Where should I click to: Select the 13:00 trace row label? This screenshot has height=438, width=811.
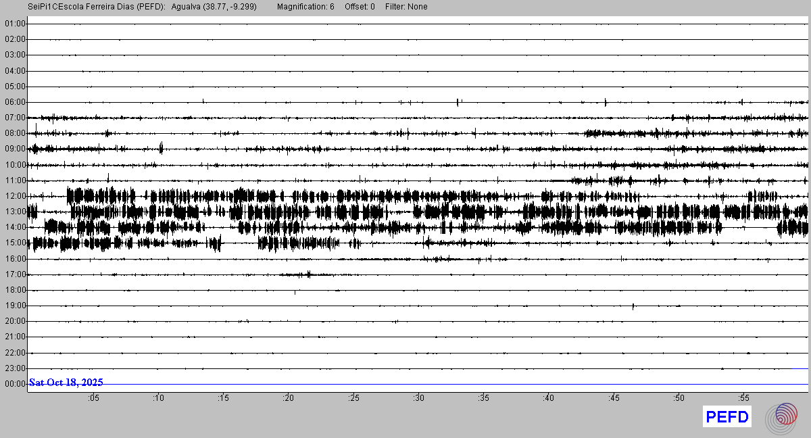click(x=15, y=212)
